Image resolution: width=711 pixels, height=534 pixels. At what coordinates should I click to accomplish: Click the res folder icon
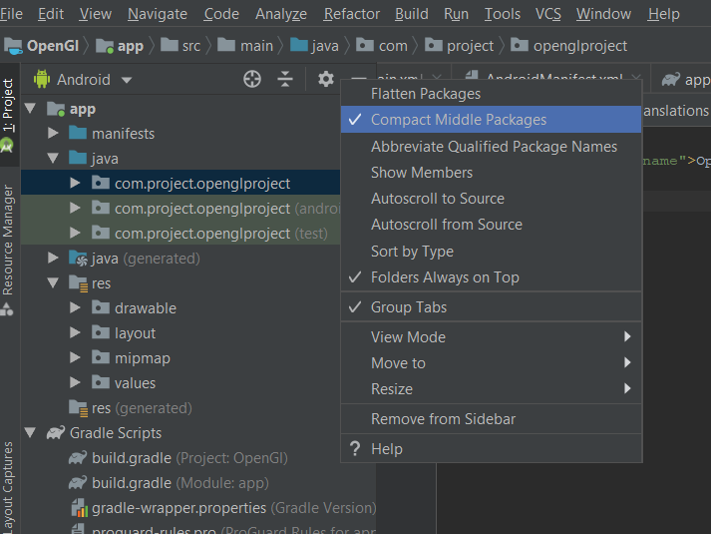point(78,283)
